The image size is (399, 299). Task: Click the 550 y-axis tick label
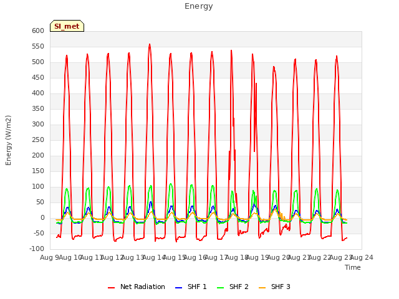(x=38, y=47)
